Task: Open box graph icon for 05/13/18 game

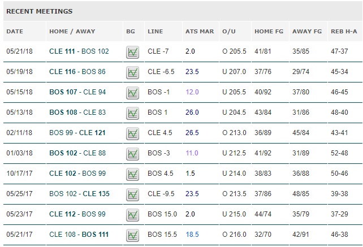Action: (x=132, y=113)
